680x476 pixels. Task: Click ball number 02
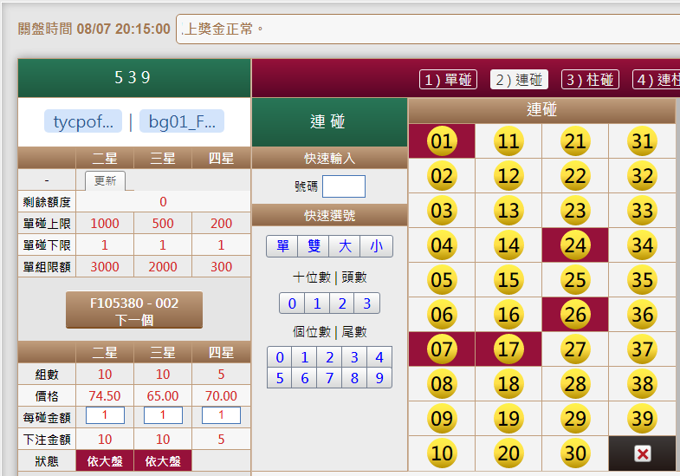[442, 176]
